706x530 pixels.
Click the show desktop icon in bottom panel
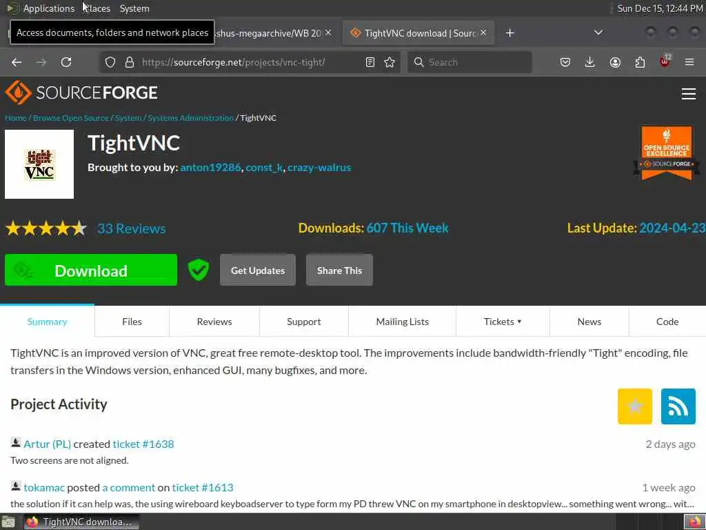click(x=8, y=522)
